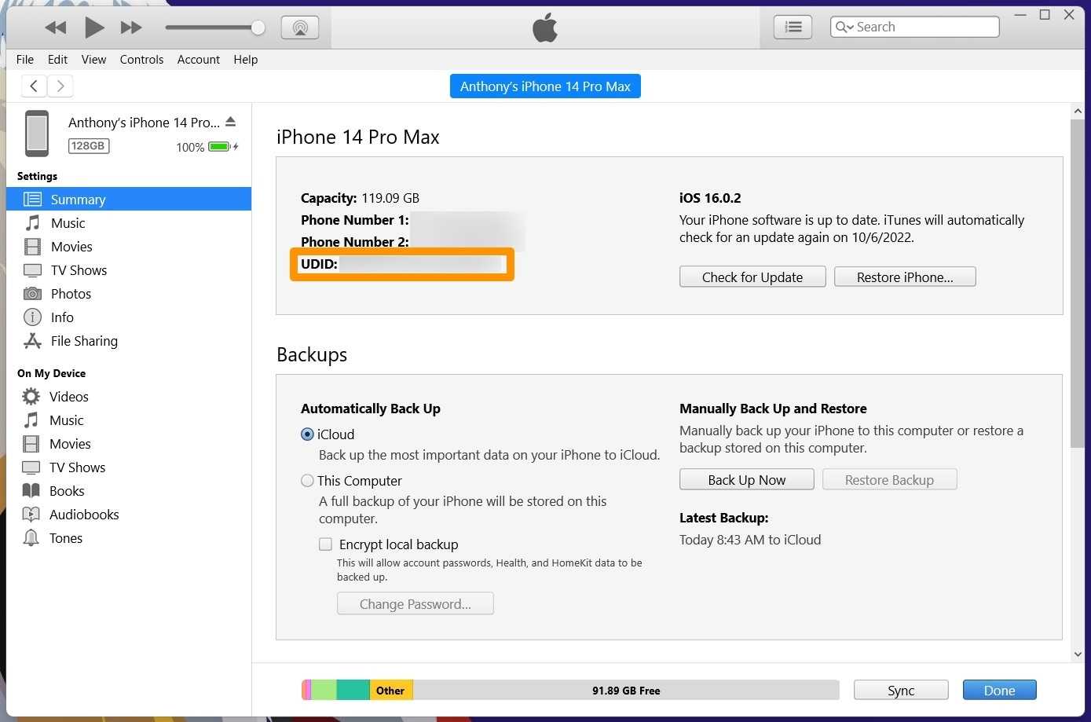Click the rewind icon
The height and width of the screenshot is (722, 1091).
click(x=56, y=27)
